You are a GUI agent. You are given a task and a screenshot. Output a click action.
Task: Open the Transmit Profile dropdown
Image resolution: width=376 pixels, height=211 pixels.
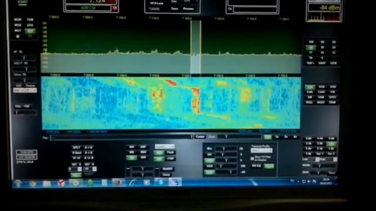point(261,151)
